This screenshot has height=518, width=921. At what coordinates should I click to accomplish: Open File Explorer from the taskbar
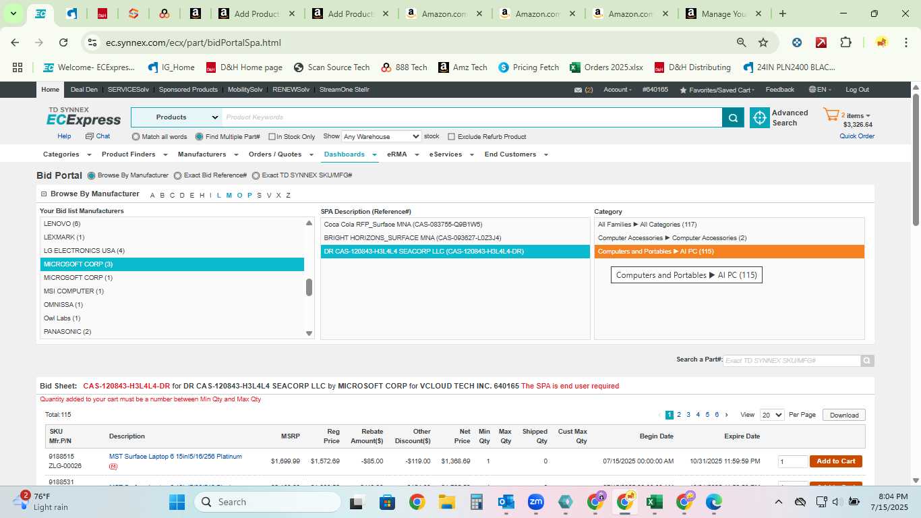[446, 502]
